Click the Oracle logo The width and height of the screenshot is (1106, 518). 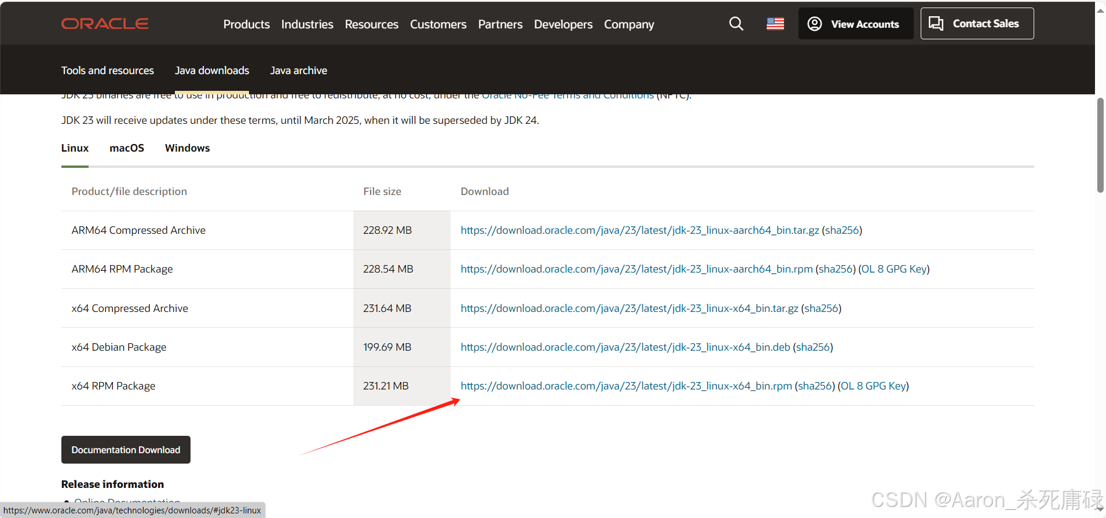(x=105, y=24)
